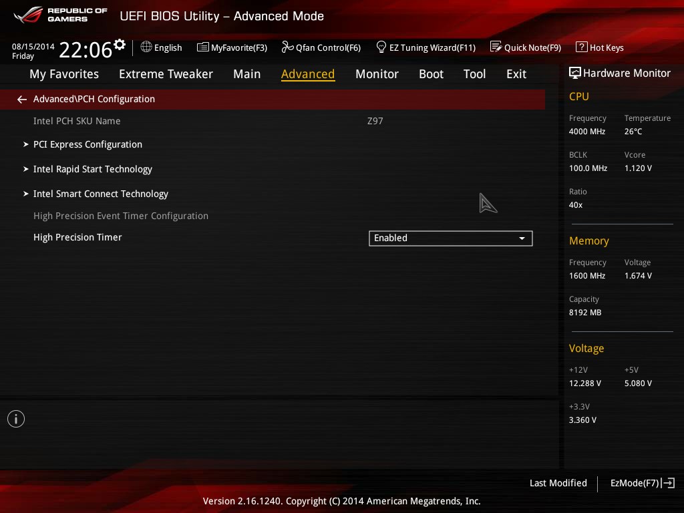This screenshot has width=684, height=513.
Task: Click the Intel Rapid Start Technology arrow
Action: point(26,169)
